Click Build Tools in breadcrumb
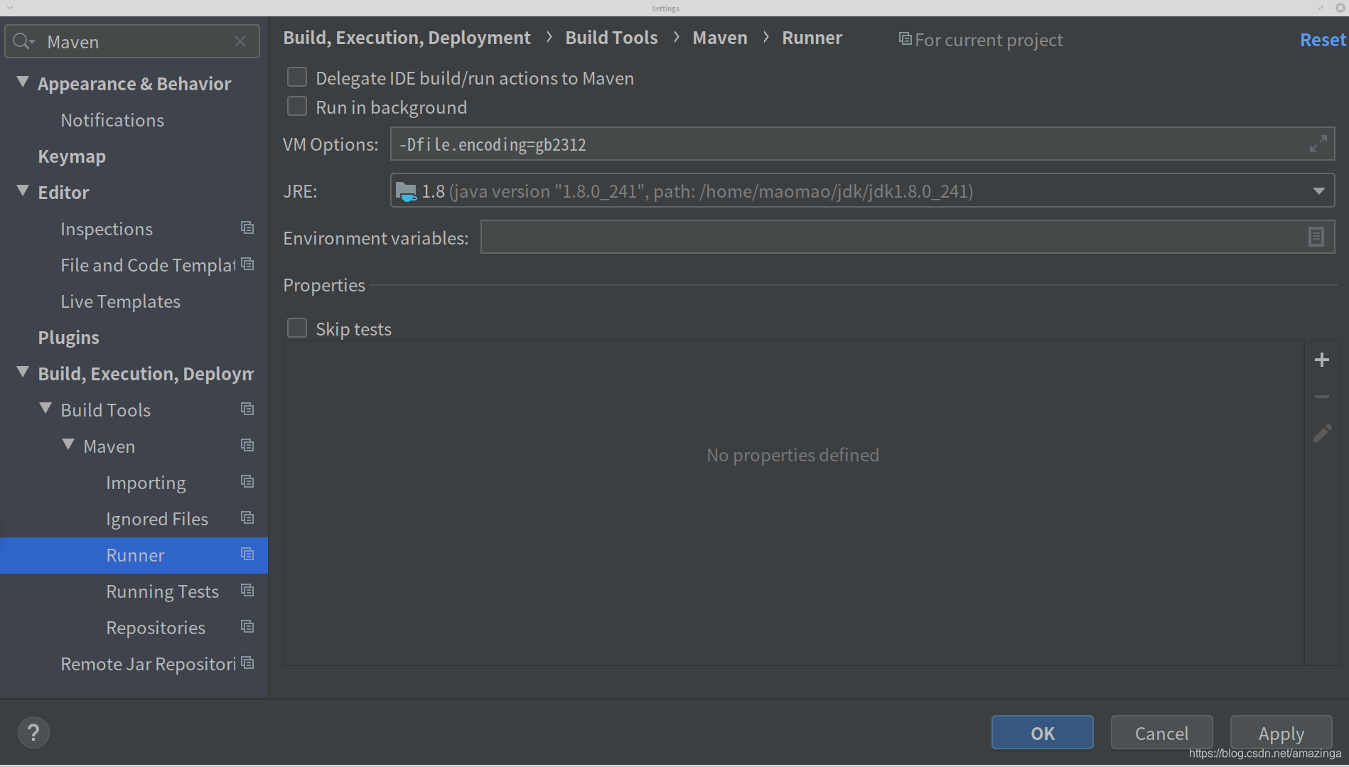The height and width of the screenshot is (767, 1349). [611, 38]
